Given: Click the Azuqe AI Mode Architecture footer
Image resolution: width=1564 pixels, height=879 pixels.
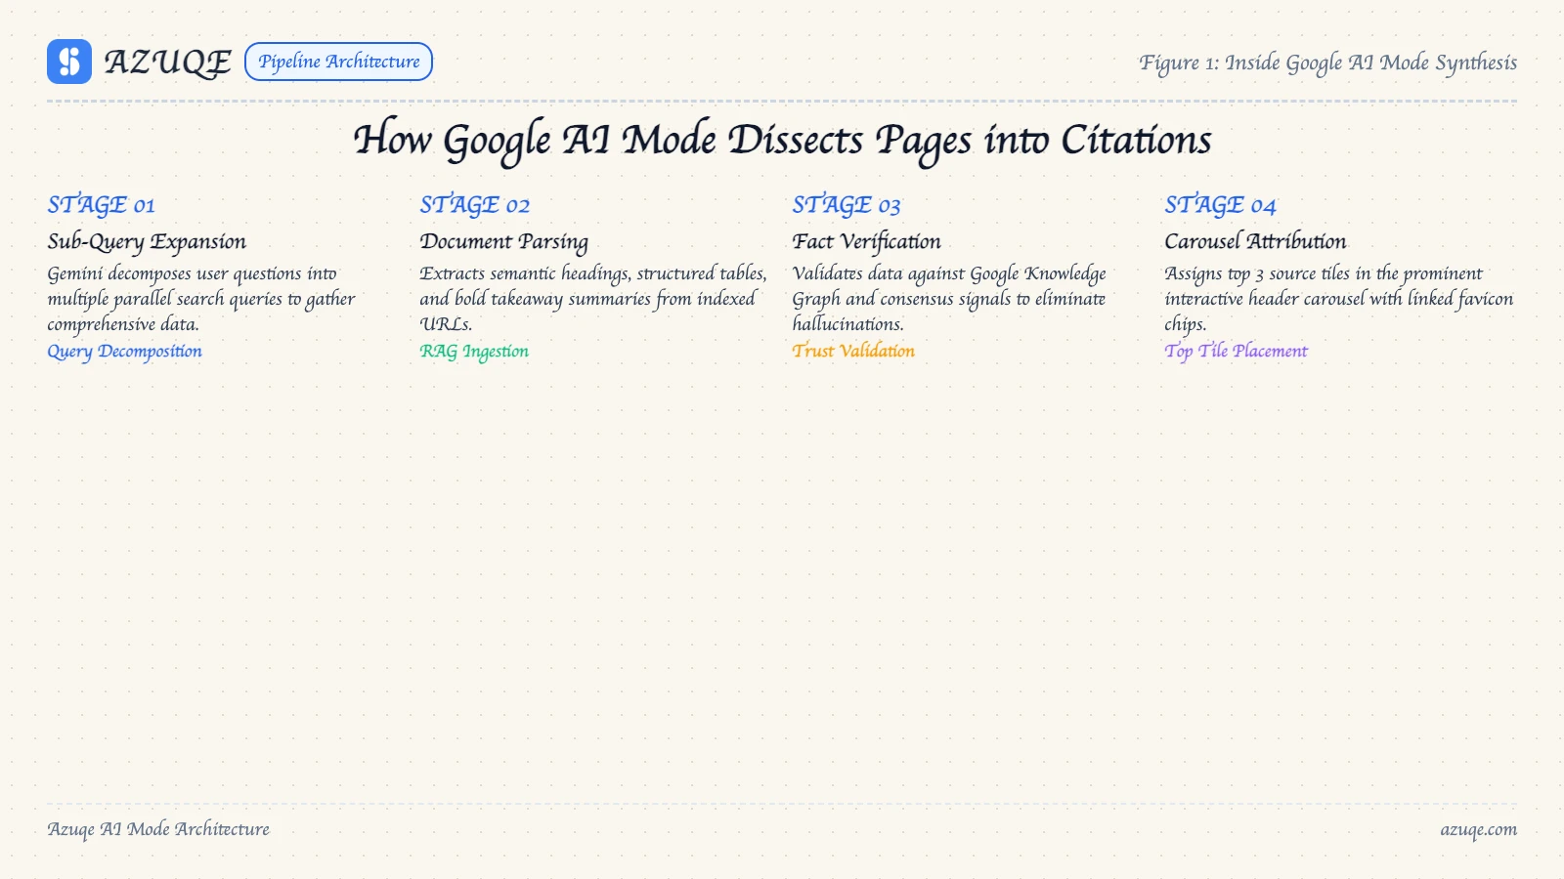Looking at the screenshot, I should pyautogui.click(x=158, y=829).
